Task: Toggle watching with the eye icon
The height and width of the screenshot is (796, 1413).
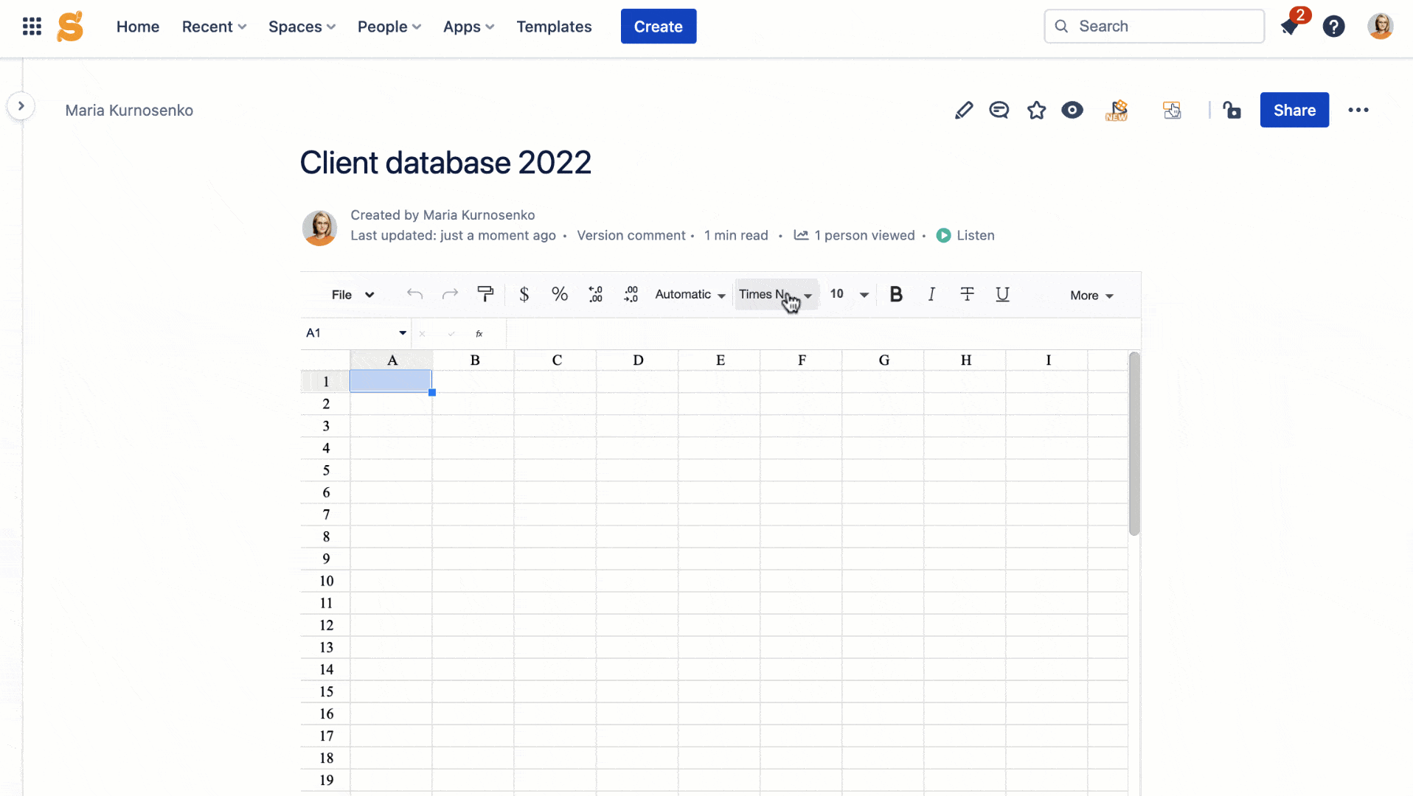Action: [x=1072, y=110]
